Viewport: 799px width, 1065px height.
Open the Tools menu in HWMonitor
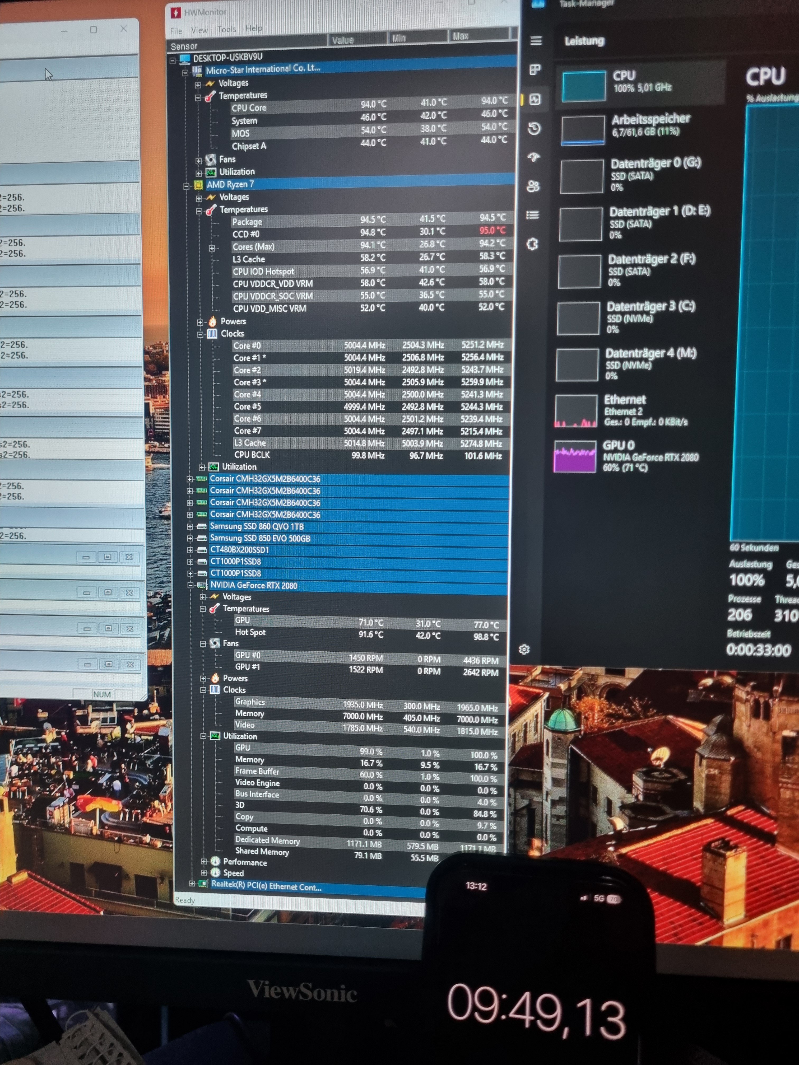(x=226, y=29)
